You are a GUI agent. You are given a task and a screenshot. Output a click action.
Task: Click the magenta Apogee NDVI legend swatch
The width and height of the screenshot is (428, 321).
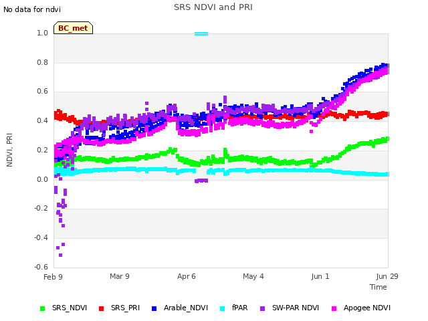click(334, 308)
